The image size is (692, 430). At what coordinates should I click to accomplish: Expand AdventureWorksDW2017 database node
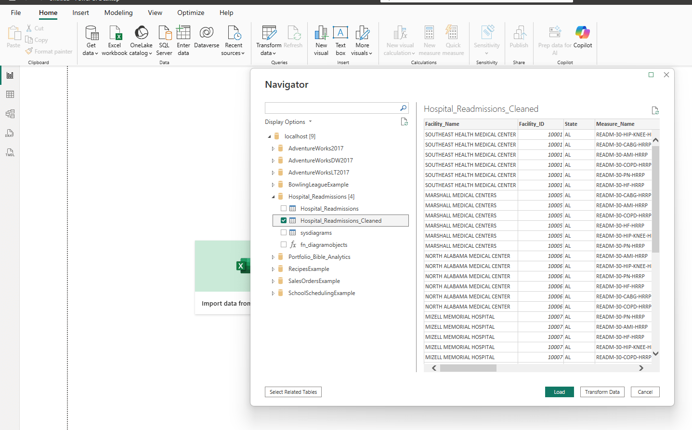pos(273,161)
